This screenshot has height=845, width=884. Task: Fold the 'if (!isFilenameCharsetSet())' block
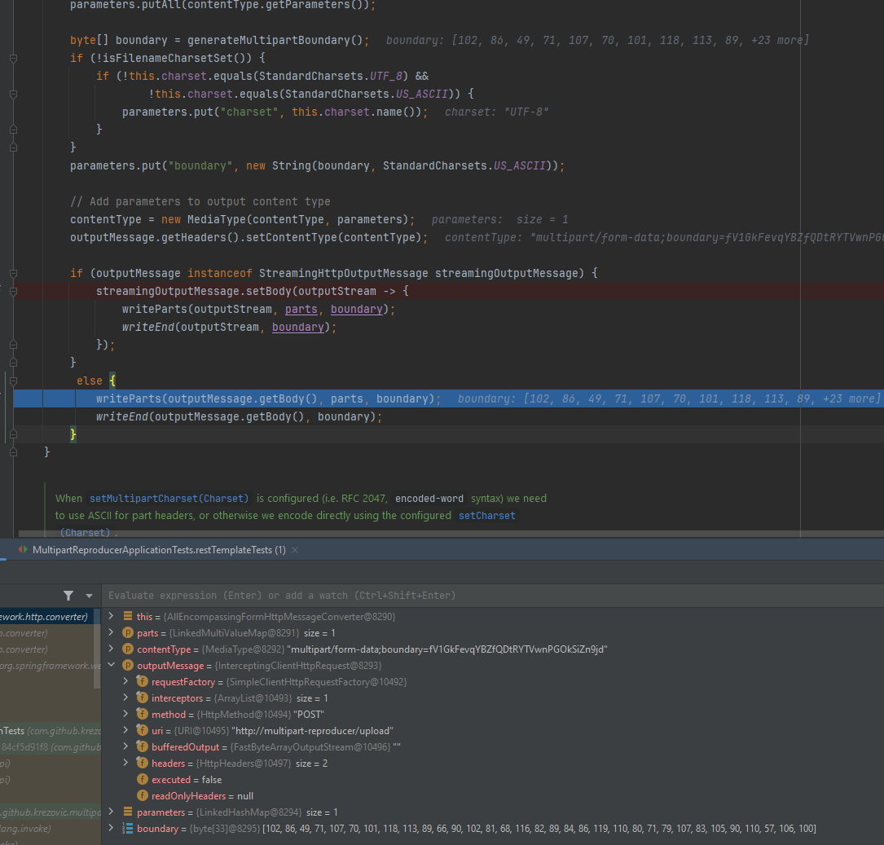pyautogui.click(x=14, y=58)
